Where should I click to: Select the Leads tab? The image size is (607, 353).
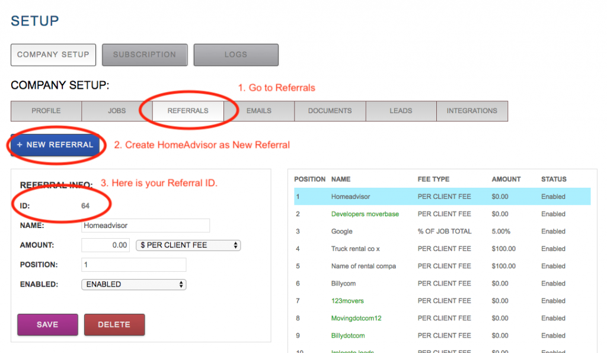click(401, 111)
